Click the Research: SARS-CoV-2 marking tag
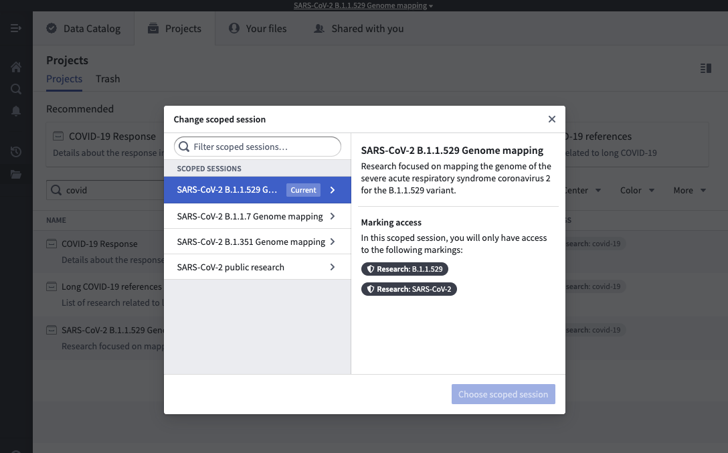Image resolution: width=728 pixels, height=453 pixels. [409, 289]
